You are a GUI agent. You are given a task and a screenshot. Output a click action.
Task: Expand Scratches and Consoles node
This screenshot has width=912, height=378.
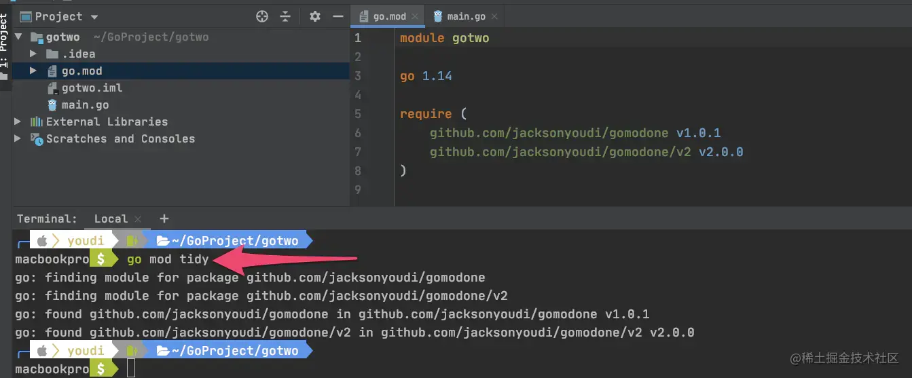click(x=18, y=138)
